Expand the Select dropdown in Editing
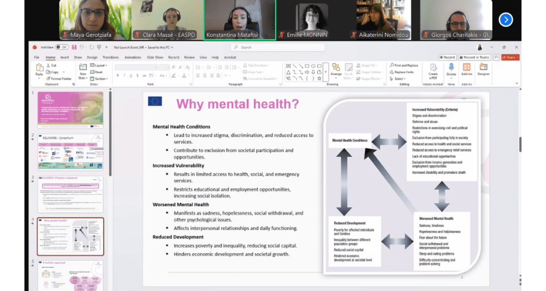 point(398,79)
